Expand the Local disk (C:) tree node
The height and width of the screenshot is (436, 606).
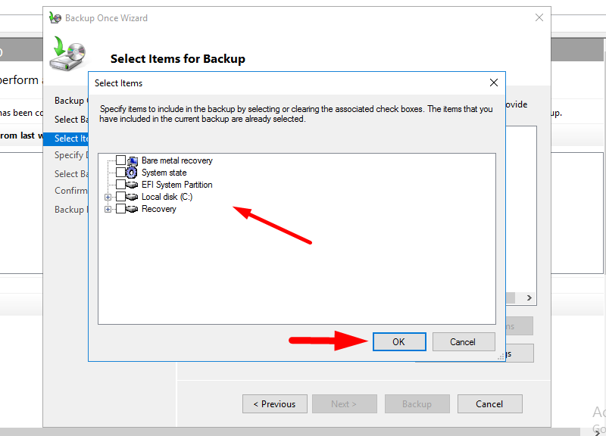(108, 197)
